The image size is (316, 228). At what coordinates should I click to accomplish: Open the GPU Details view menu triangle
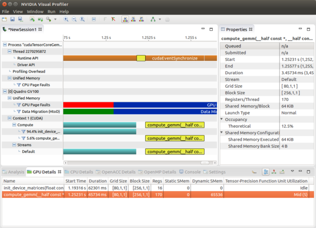pyautogui.click(x=292, y=172)
